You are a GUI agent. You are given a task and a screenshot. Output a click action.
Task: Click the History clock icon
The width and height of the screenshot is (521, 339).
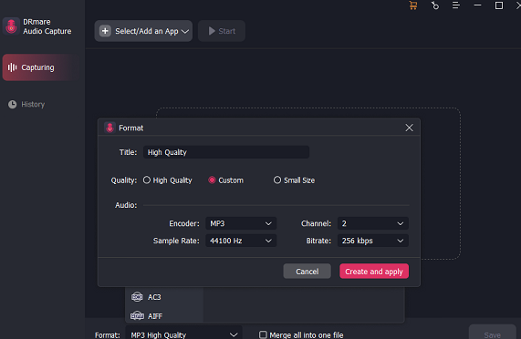12,105
